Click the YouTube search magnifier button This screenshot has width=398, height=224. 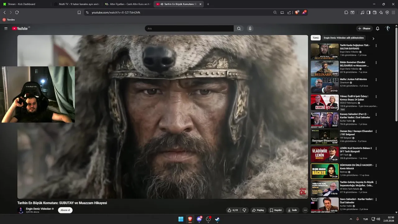point(239,28)
